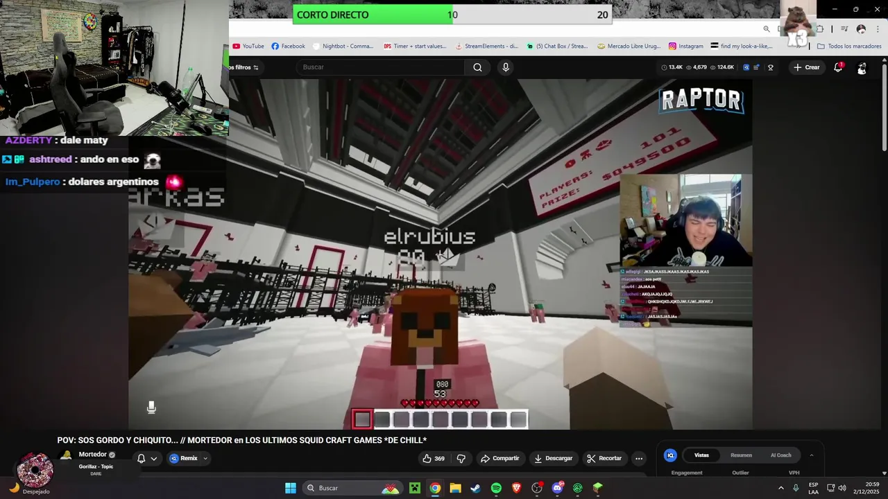Screen dimensions: 888x499
Task: Click the Recortar clip button
Action: pos(604,458)
